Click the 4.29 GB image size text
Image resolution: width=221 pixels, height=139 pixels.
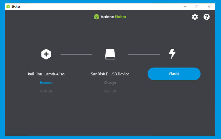click(x=46, y=91)
